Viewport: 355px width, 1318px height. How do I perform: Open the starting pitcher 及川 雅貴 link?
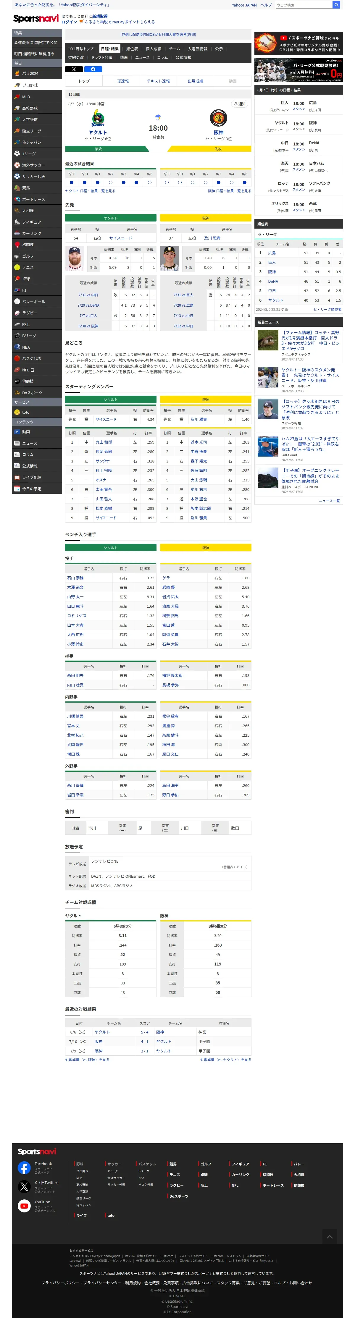(x=212, y=238)
